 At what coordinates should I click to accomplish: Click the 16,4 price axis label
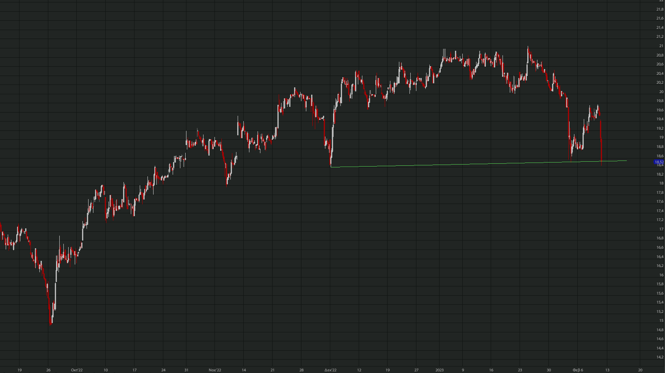[x=660, y=257]
